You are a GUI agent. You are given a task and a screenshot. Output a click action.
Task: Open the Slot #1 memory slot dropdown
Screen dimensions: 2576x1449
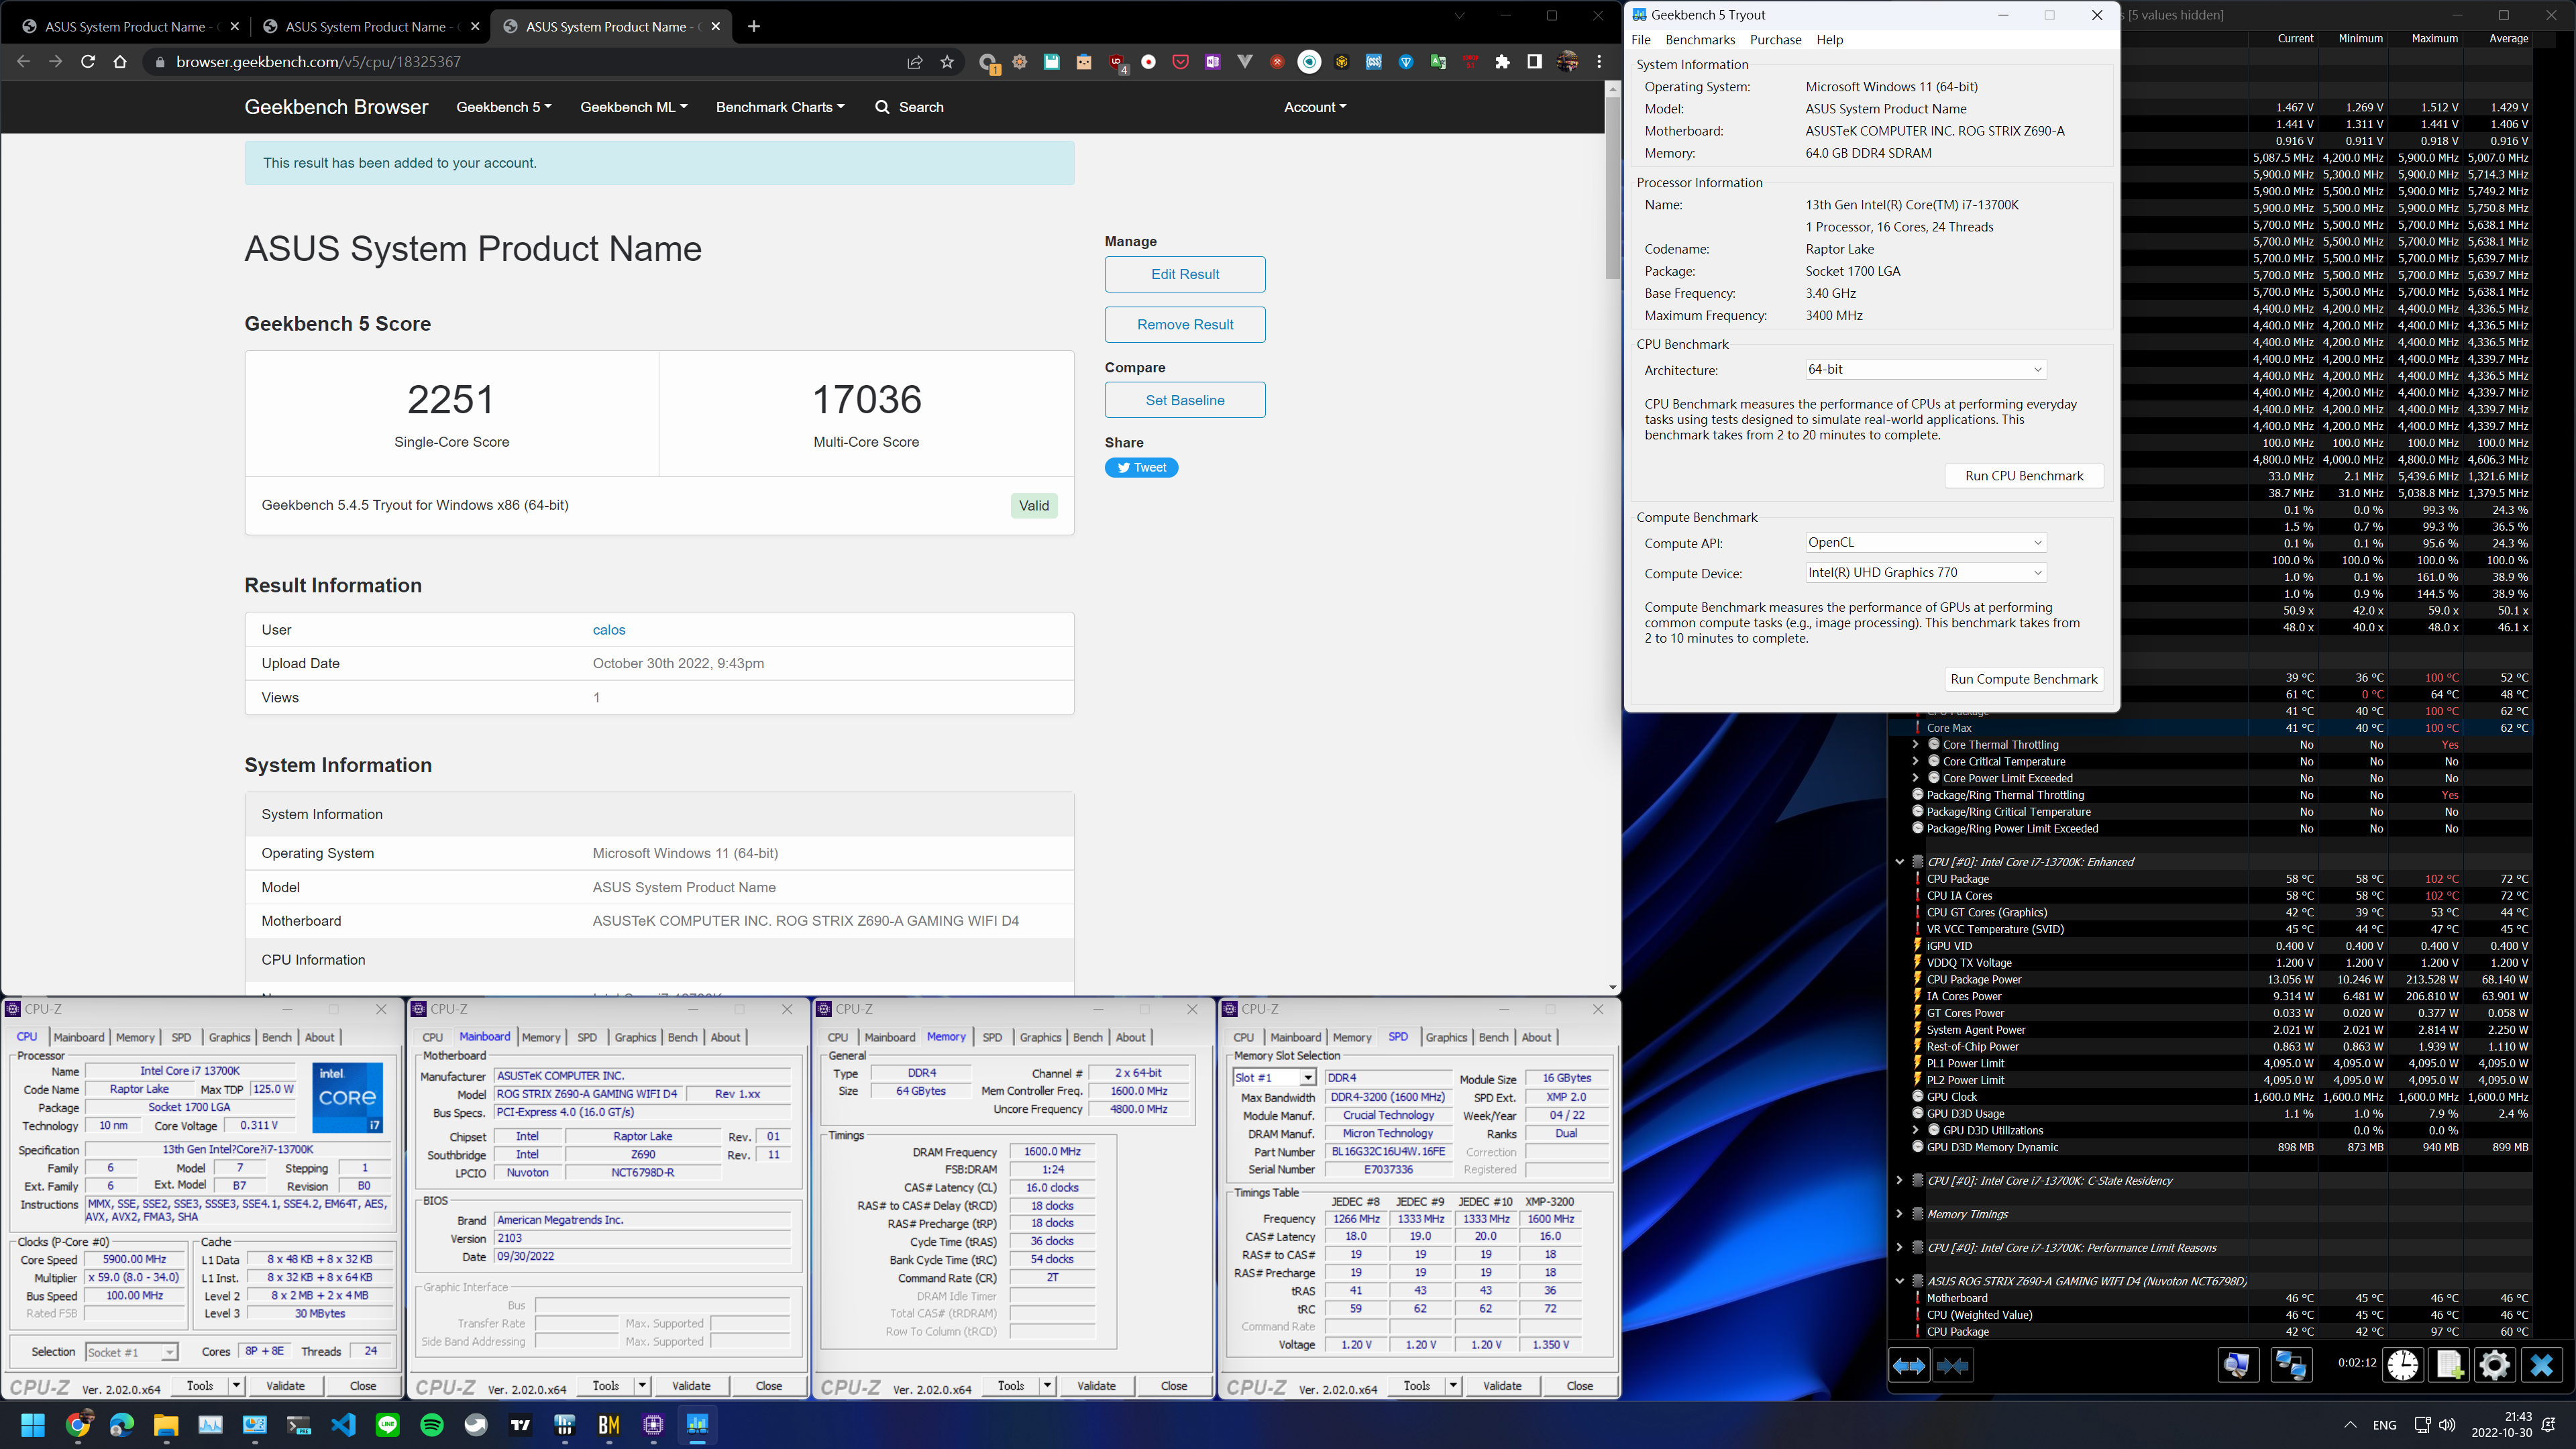click(x=1274, y=1077)
